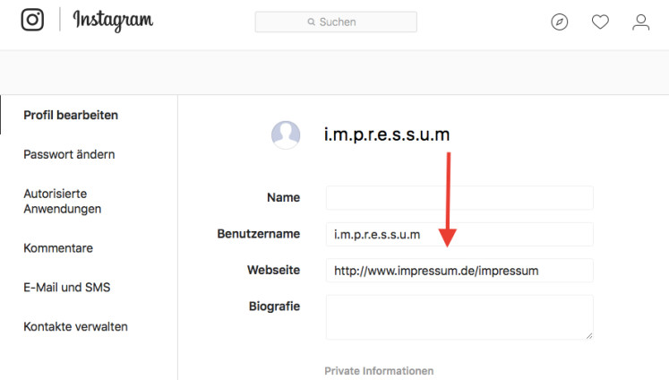Open the Explore compass icon
Viewport: 669px width, 380px height.
pos(560,22)
